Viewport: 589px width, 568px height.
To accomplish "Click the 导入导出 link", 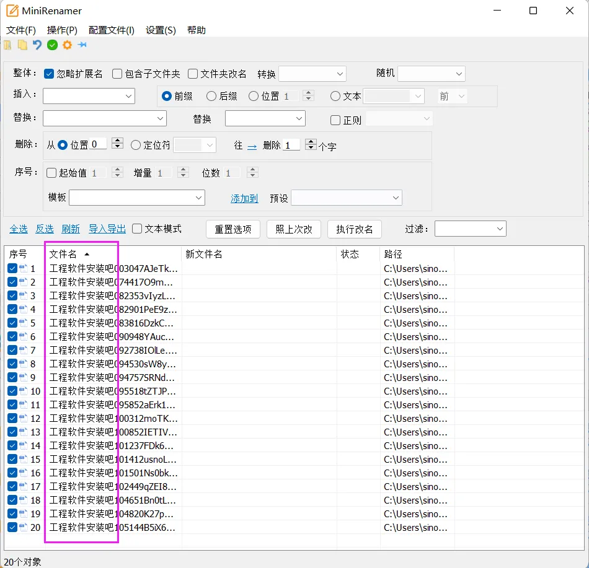I will pos(107,229).
